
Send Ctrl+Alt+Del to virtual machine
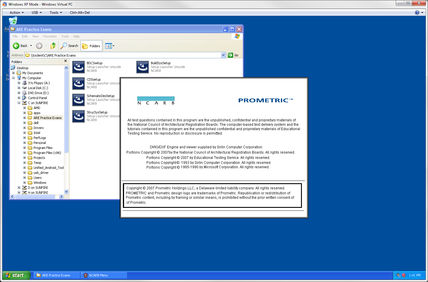click(x=80, y=13)
